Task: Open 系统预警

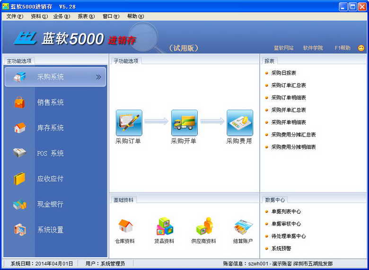Action: point(281,248)
